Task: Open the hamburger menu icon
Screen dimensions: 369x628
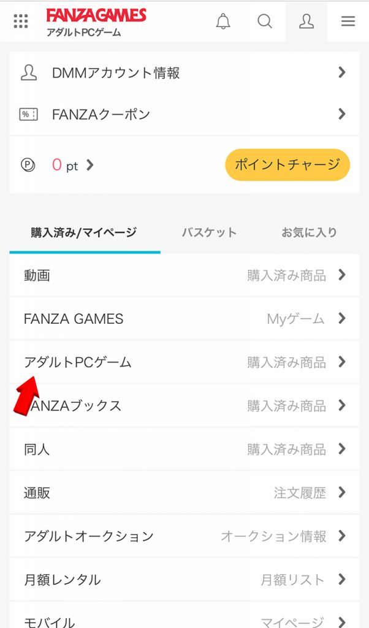Action: (x=348, y=21)
